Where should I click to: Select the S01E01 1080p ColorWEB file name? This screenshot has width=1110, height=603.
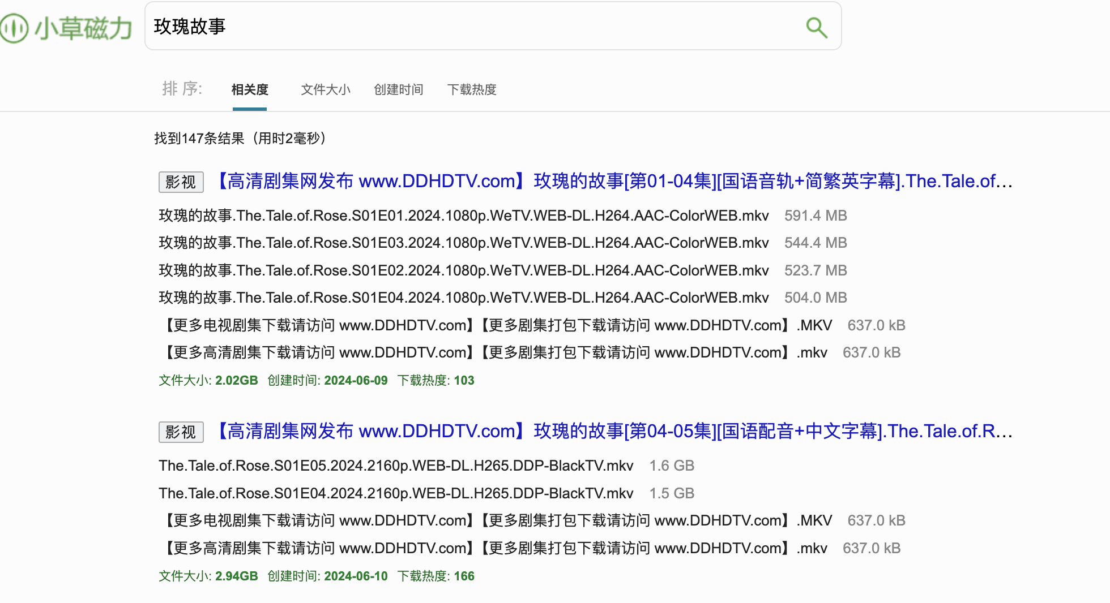pyautogui.click(x=464, y=216)
